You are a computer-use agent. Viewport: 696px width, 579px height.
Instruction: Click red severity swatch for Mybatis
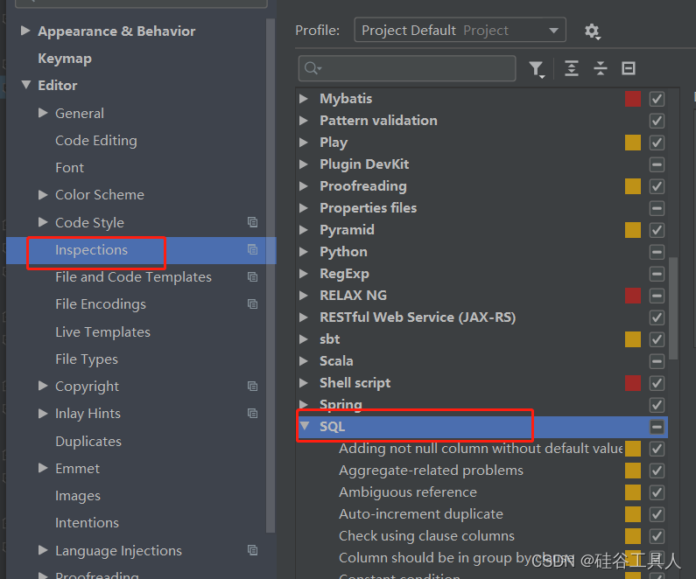[x=632, y=99]
